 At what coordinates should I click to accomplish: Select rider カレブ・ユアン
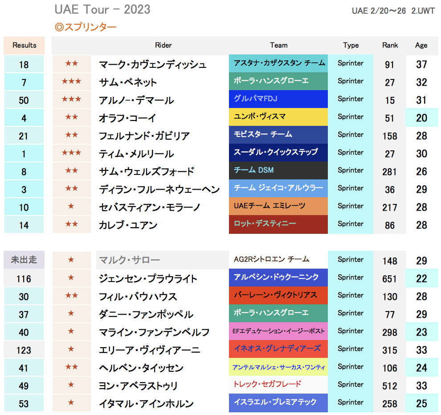coord(128,225)
